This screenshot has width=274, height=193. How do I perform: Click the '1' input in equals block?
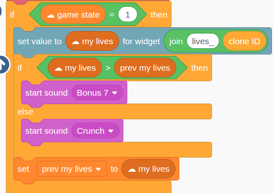pos(127,15)
